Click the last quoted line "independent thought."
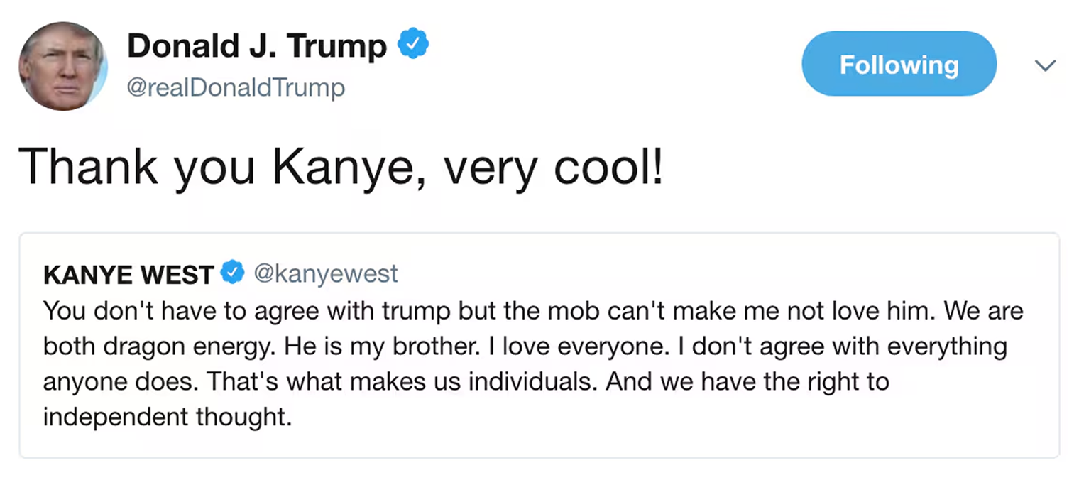This screenshot has height=497, width=1079. tap(168, 417)
